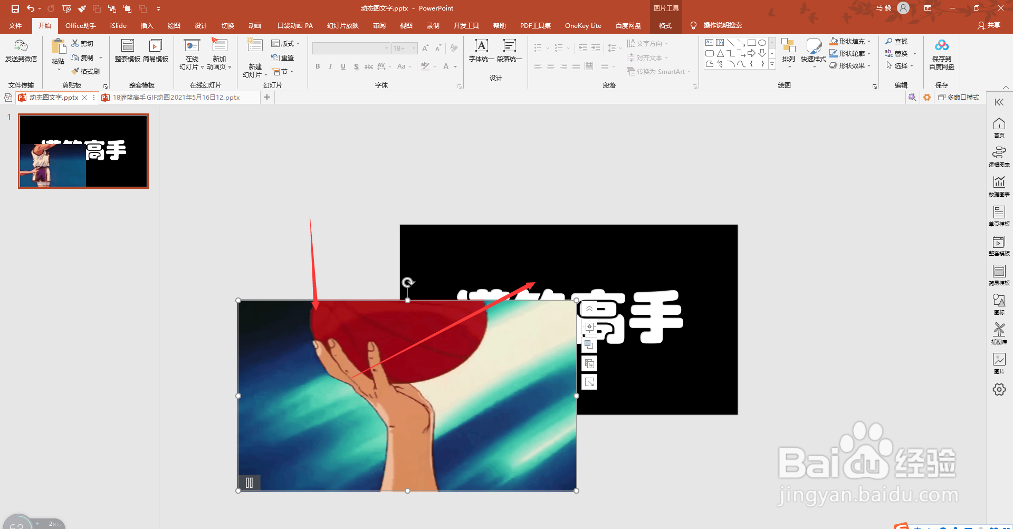Toggle multi-window mode (多窗口模式)
This screenshot has width=1013, height=529.
pos(959,98)
